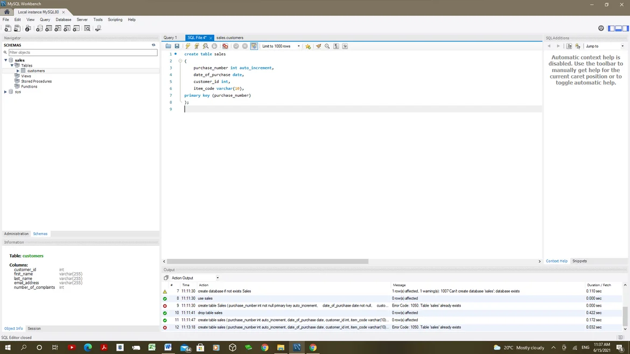Toggle the autocommit mode button
Viewport: 630px width, 354px height.
pyautogui.click(x=254, y=46)
